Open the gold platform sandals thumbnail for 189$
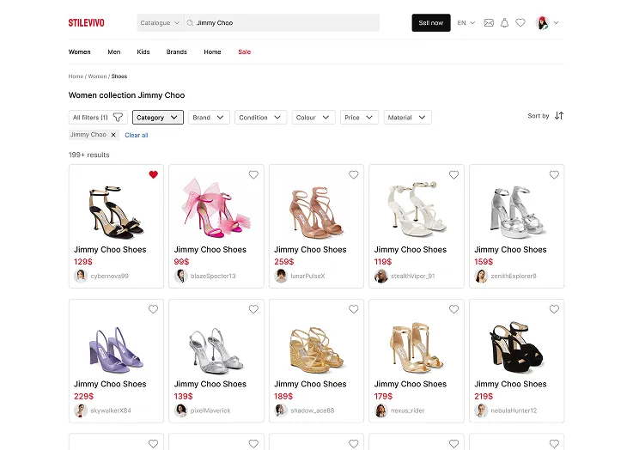The height and width of the screenshot is (450, 633). (x=311, y=347)
